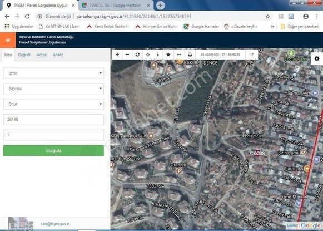323x231 pixels.
Task: Switch to the Coğrafi tab
Action: point(24,55)
